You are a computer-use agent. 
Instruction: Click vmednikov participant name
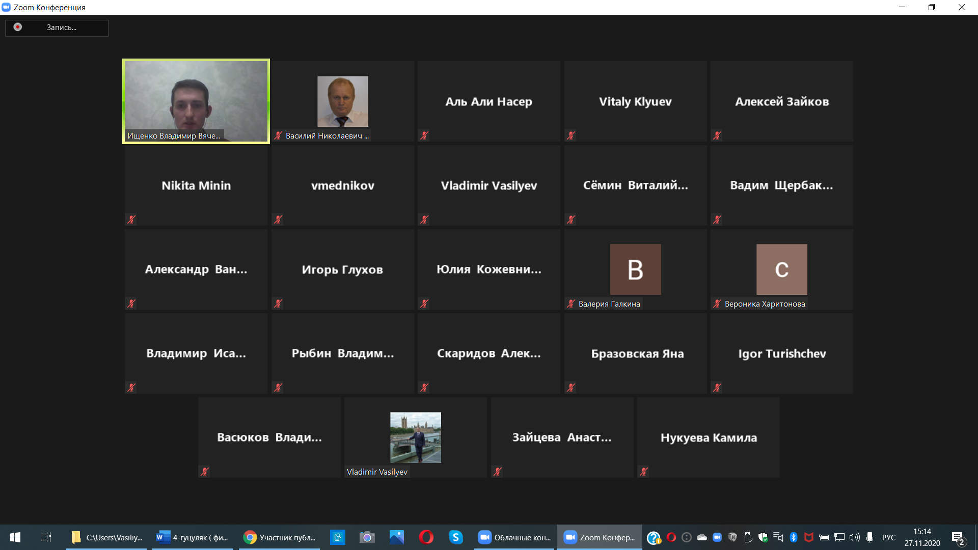[x=342, y=185]
